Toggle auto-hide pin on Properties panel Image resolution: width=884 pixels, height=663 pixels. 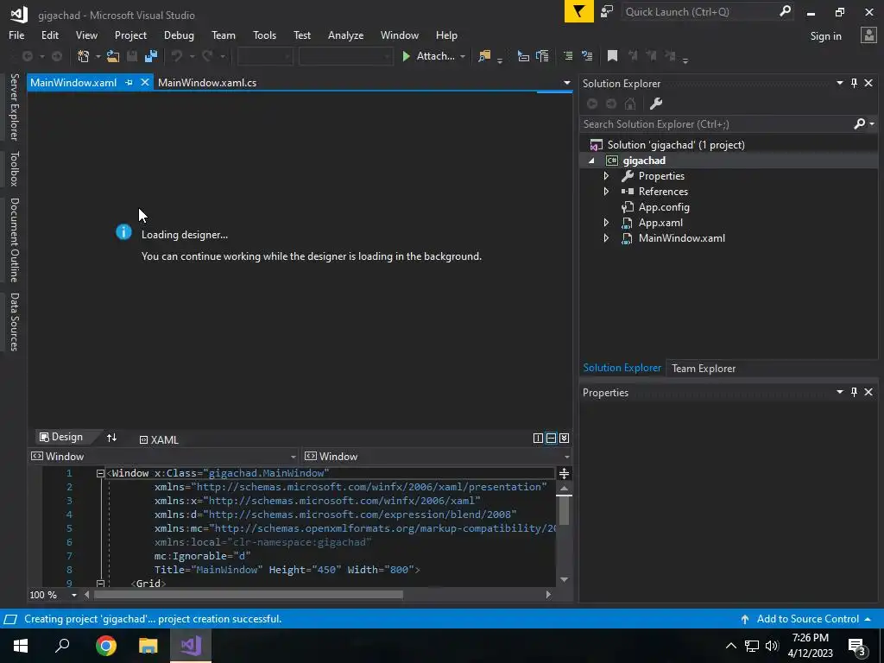pos(854,392)
